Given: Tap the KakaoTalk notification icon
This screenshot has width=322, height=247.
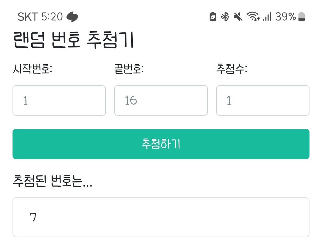Looking at the screenshot, I should 72,17.
